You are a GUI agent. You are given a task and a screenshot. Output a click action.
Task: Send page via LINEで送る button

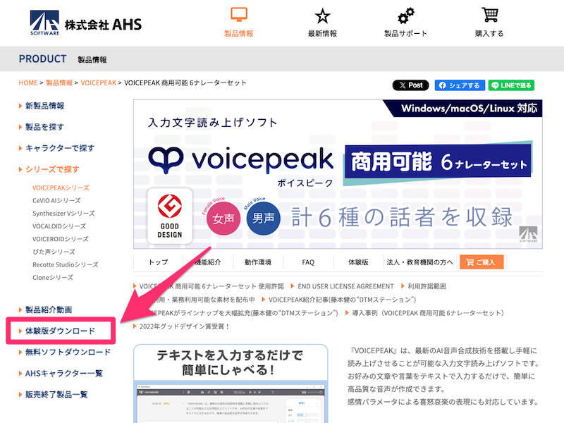(511, 85)
